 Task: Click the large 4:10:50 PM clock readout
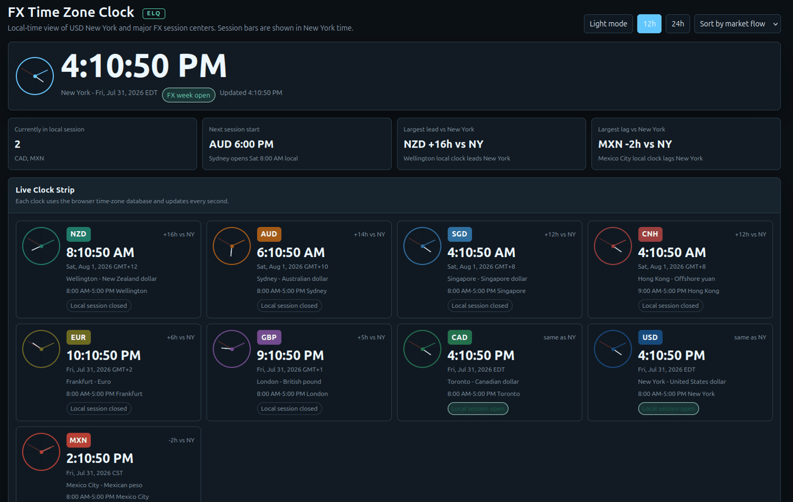tap(144, 67)
